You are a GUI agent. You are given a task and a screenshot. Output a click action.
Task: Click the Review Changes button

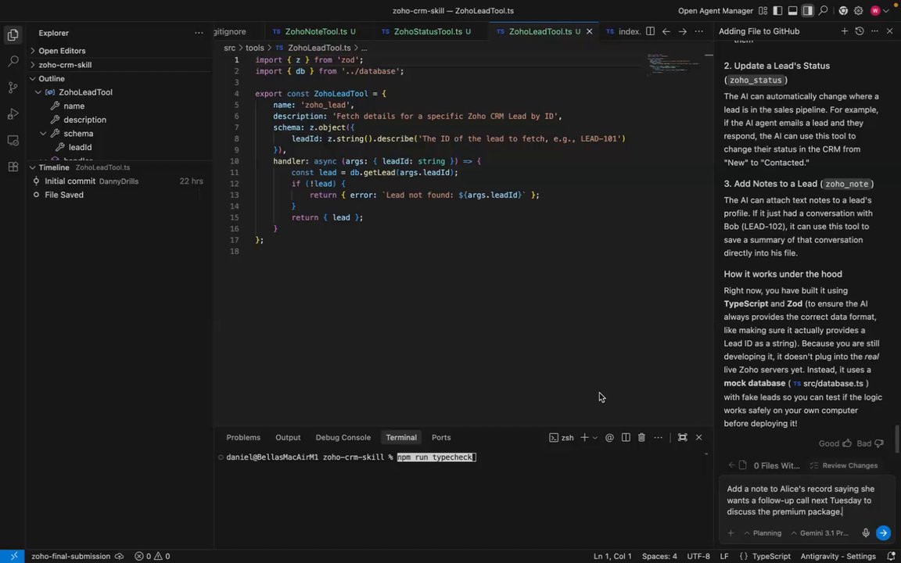pos(844,465)
